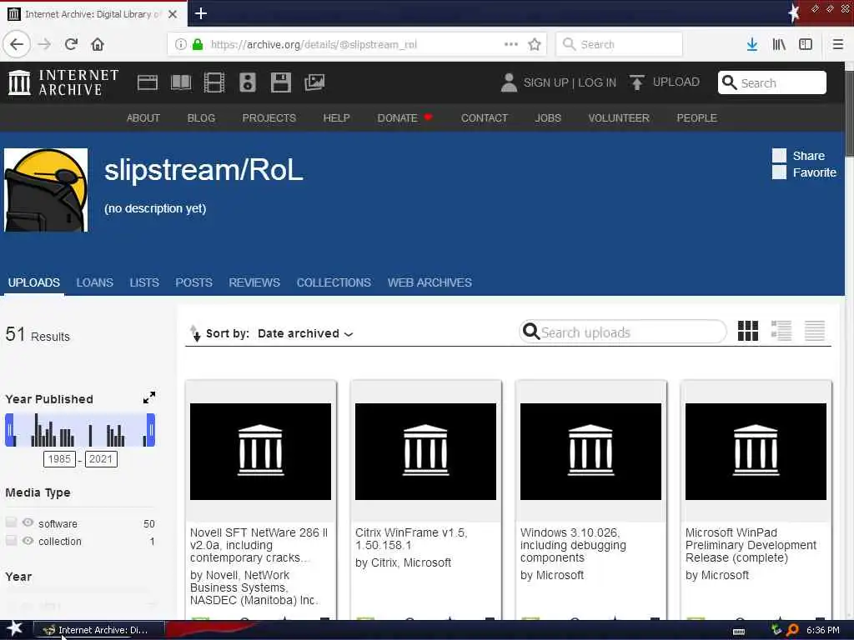Image resolution: width=854 pixels, height=640 pixels.
Task: Click the Internet Archive logo
Action: point(63,82)
